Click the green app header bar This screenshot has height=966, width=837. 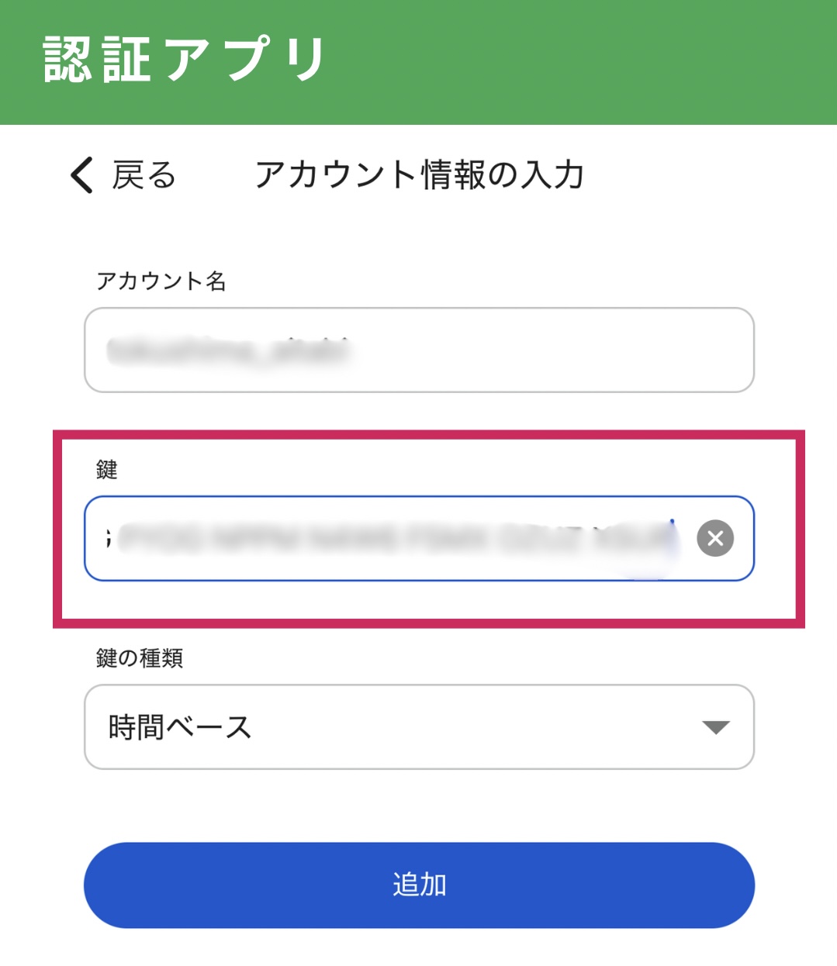[582, 62]
